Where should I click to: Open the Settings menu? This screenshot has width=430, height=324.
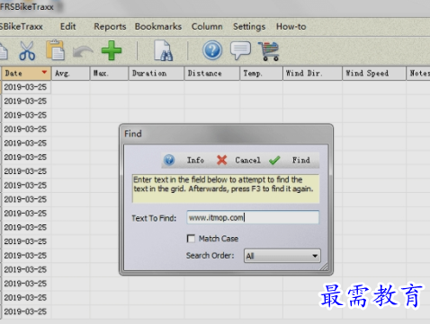click(249, 27)
